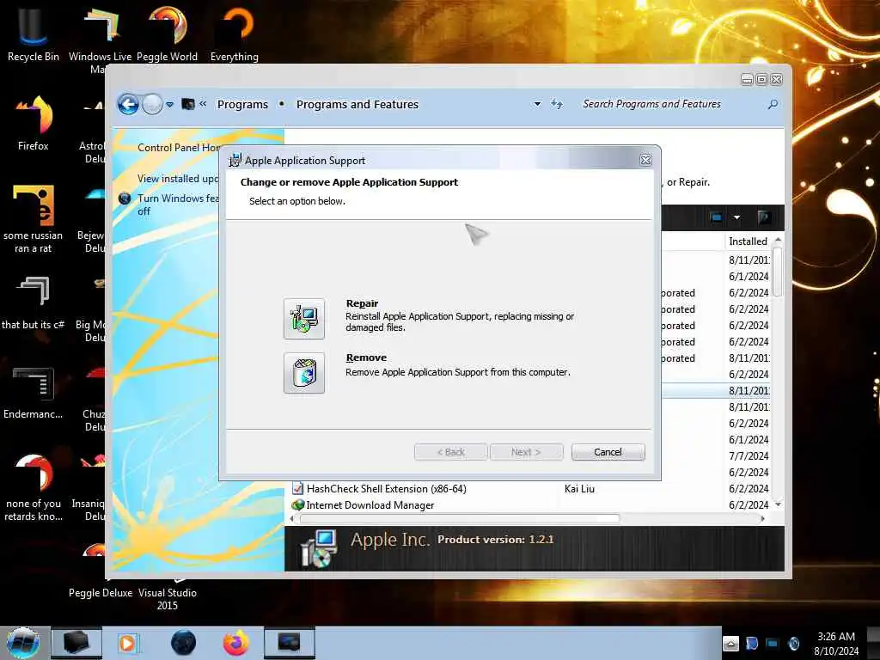Viewport: 880px width, 660px height.
Task: Click the disabled Back button in dialog
Action: (x=450, y=452)
